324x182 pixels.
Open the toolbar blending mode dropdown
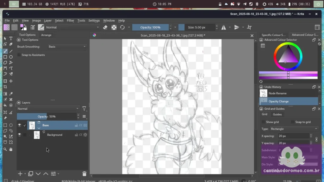point(72,27)
